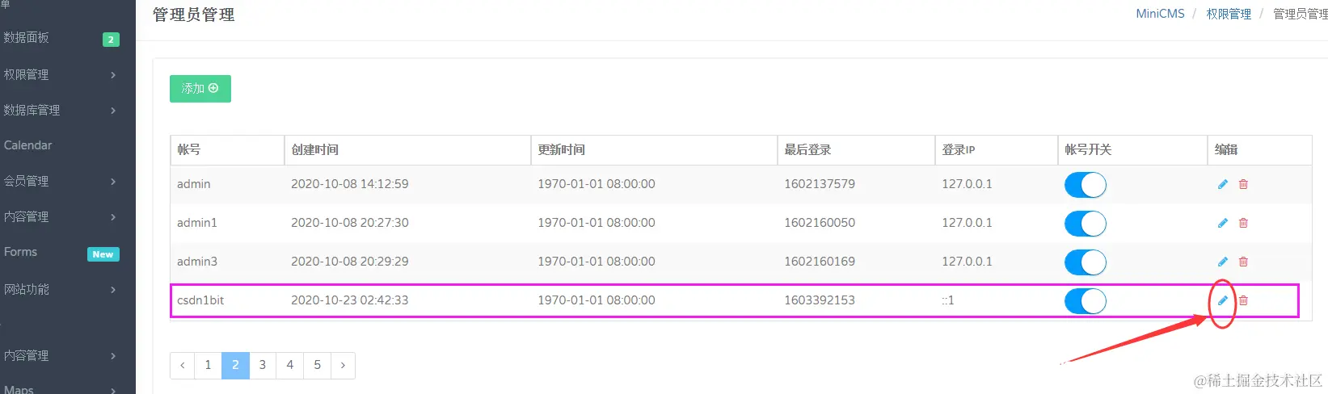
Task: Select current page 2 button
Action: click(235, 365)
